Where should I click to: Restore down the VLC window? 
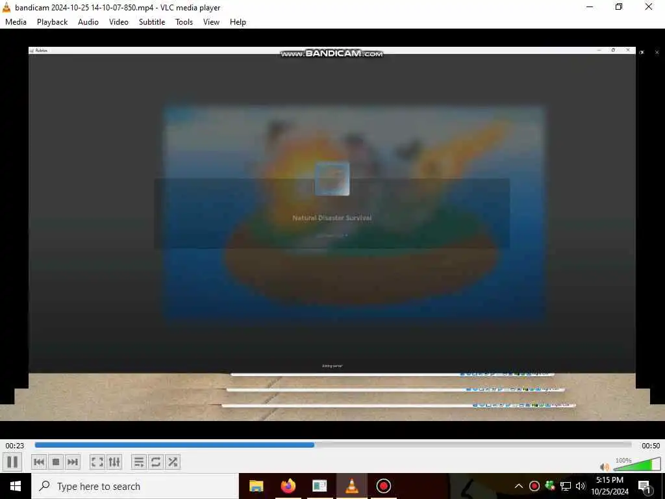click(x=619, y=7)
